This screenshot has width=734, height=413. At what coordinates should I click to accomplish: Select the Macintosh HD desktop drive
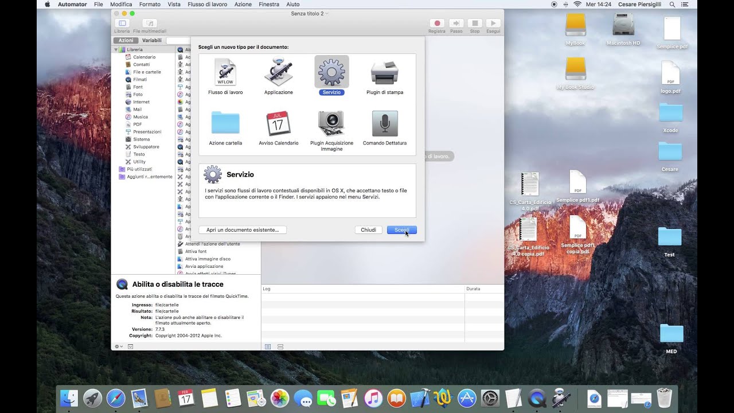click(623, 29)
